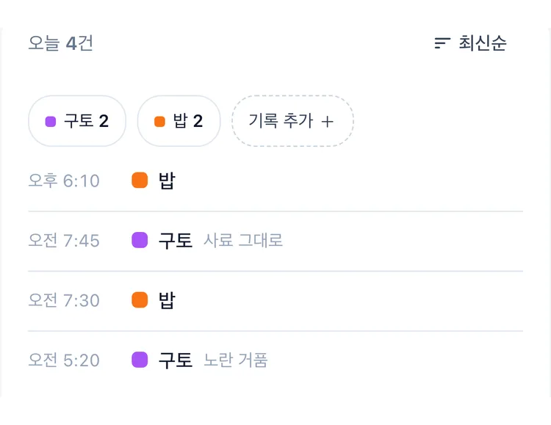Click the 오전 5:20 timestamp
The image size is (551, 425).
[x=64, y=360]
